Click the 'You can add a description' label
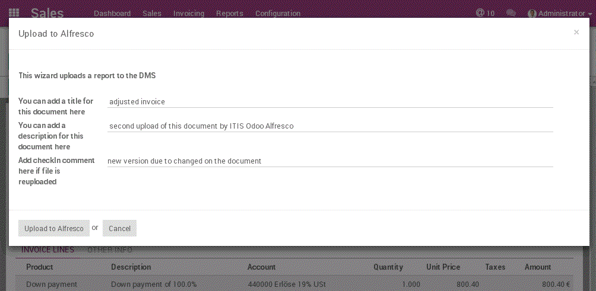The width and height of the screenshot is (596, 291). point(50,136)
